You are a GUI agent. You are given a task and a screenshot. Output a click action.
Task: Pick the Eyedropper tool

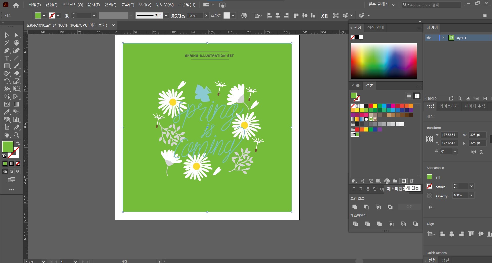click(x=7, y=112)
